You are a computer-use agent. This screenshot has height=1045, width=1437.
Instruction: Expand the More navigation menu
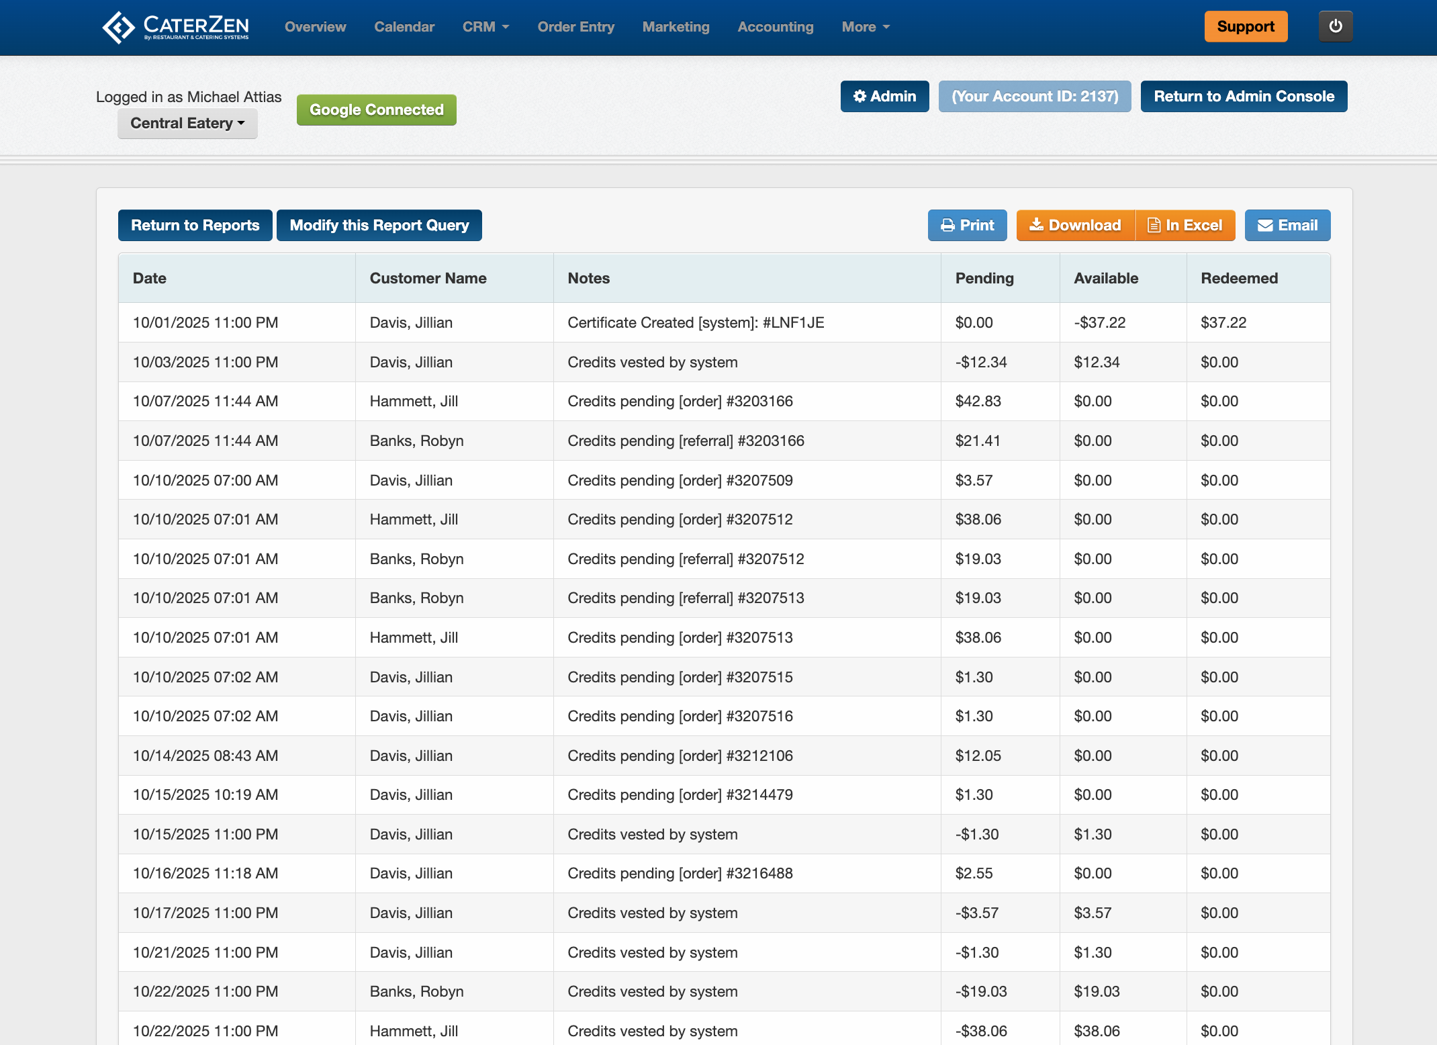click(865, 28)
